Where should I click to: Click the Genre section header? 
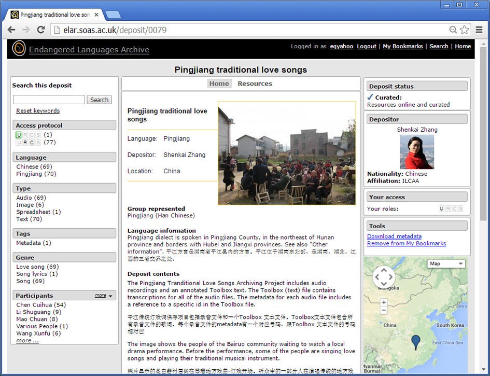tap(64, 257)
